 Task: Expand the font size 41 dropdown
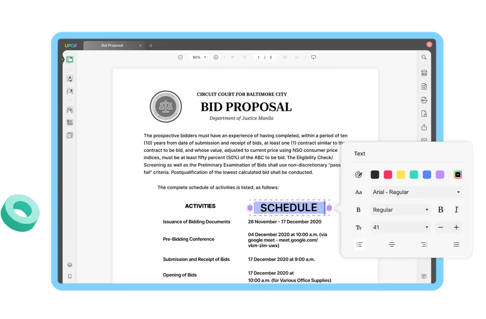[400, 227]
